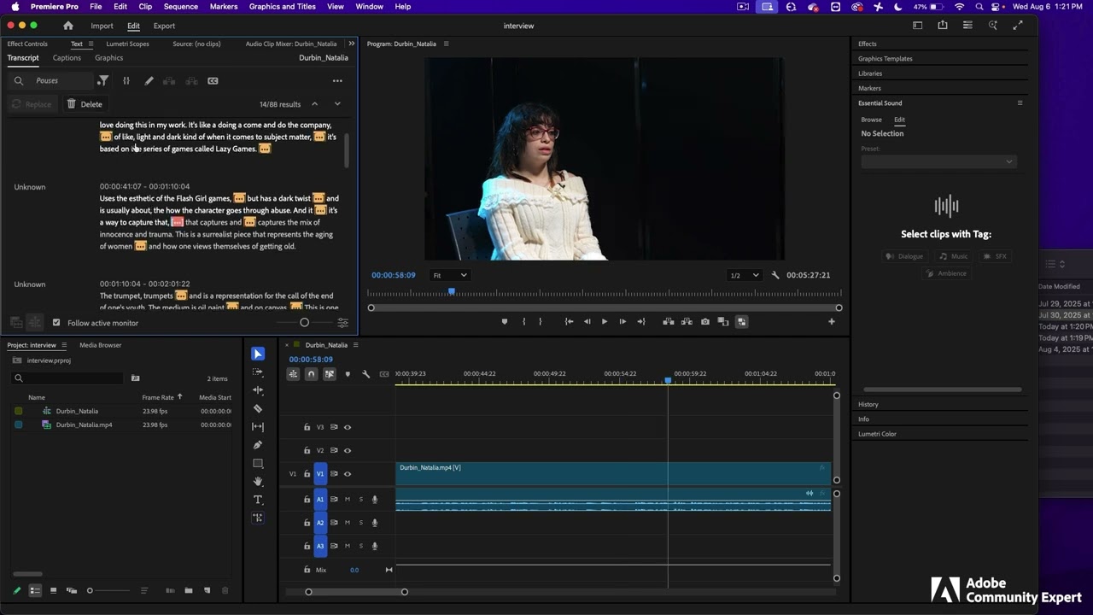This screenshot has width=1093, height=615.
Task: Choose the Ripple Edit tool
Action: click(258, 390)
